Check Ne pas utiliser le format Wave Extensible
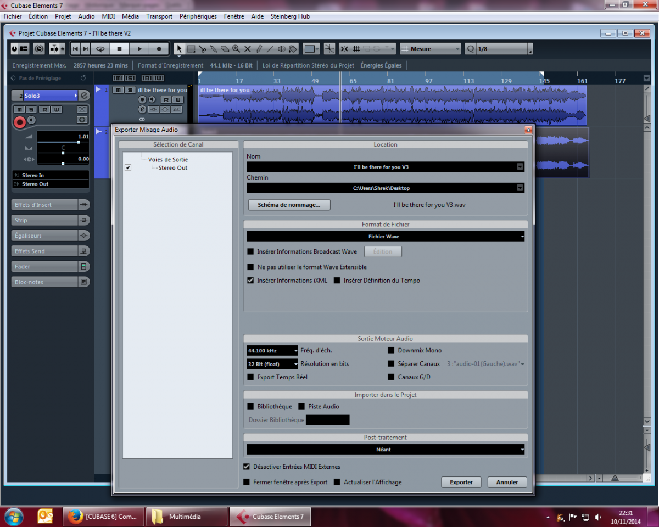Viewport: 659px width, 527px height. [250, 267]
